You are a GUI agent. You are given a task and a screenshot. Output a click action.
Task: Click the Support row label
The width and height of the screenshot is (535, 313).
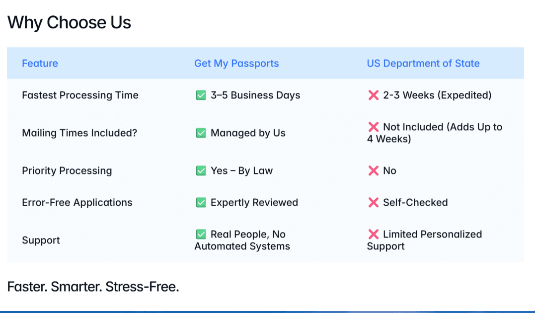tap(41, 240)
